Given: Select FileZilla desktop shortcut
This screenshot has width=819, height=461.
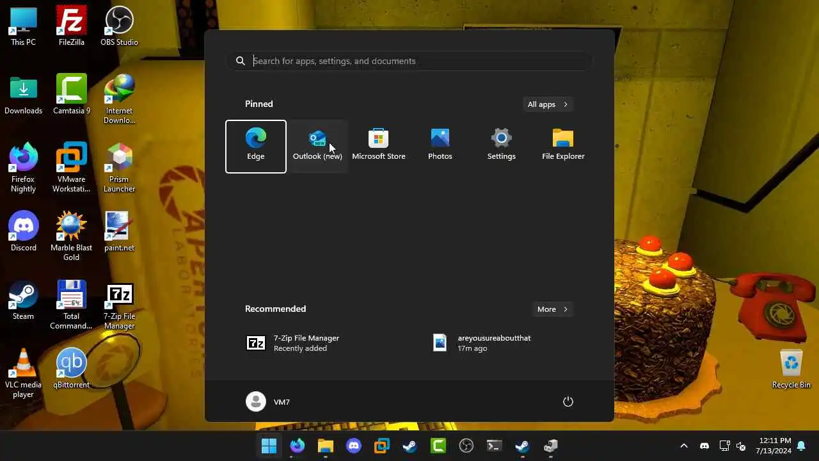Looking at the screenshot, I should tap(71, 27).
